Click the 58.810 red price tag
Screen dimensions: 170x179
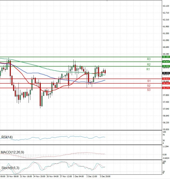point(166,79)
